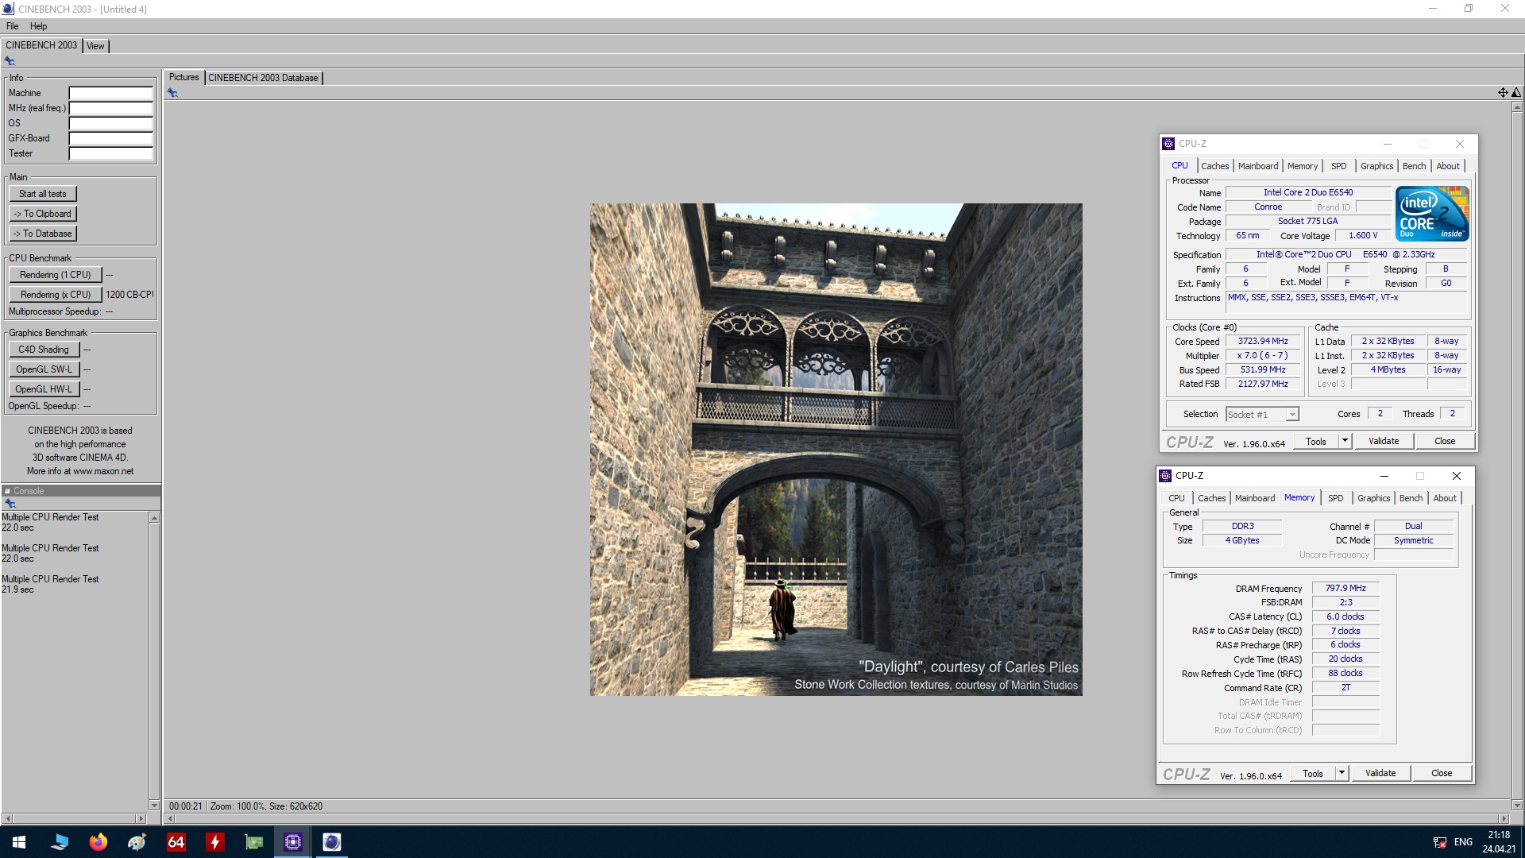Click the To Database button

(x=43, y=234)
